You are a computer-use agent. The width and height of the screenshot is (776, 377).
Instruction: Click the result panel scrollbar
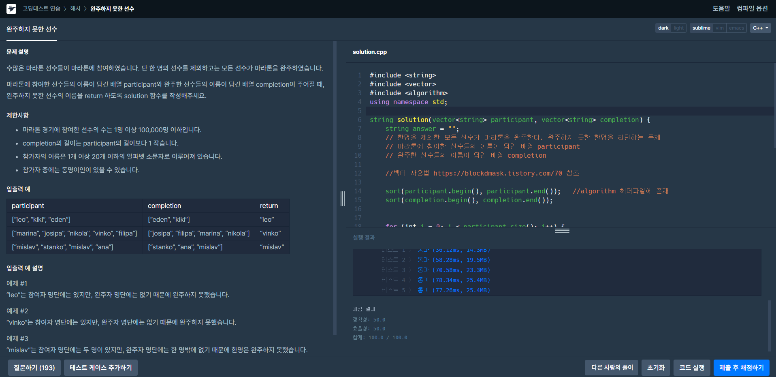click(x=770, y=326)
